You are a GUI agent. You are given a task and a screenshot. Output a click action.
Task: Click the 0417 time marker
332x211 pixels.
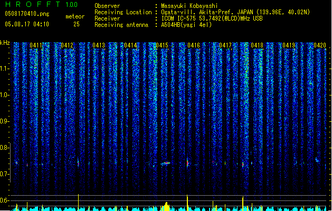[225, 45]
